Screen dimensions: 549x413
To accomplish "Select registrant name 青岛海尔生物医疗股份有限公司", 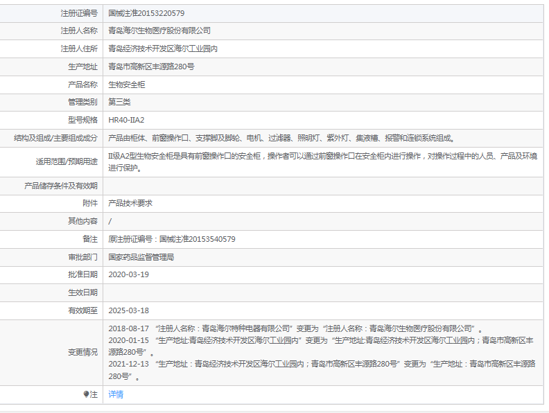I will coord(159,30).
